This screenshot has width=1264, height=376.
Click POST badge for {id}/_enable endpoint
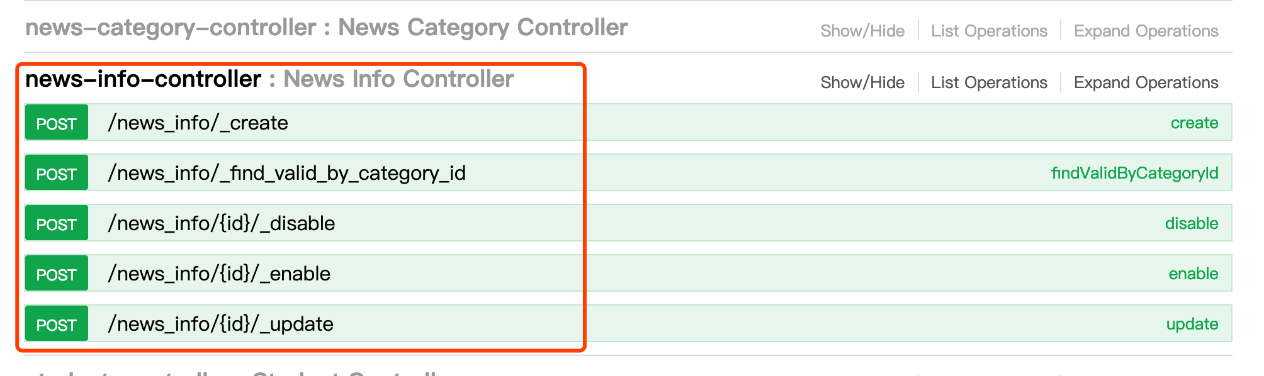(56, 274)
